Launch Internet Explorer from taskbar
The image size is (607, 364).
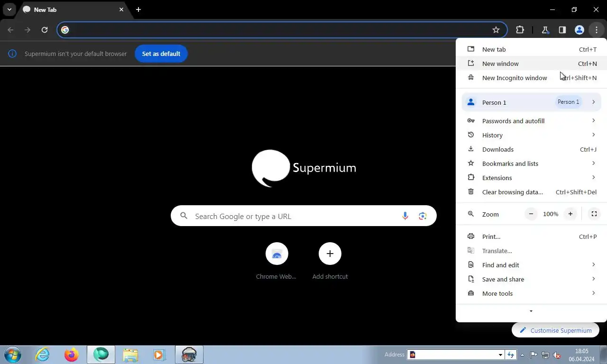43,355
